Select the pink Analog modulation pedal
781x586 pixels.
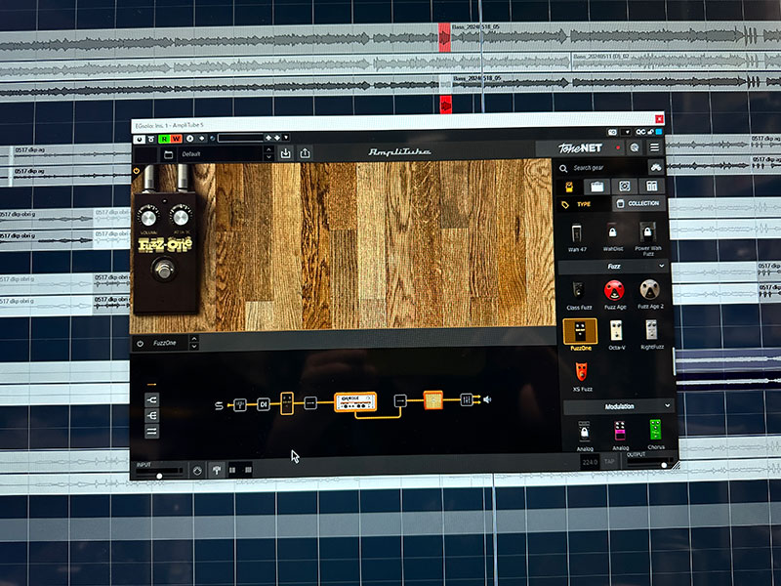click(620, 436)
